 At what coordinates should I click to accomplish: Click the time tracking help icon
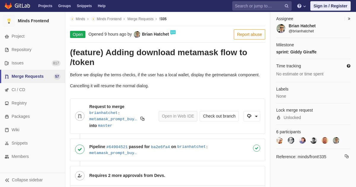349,66
